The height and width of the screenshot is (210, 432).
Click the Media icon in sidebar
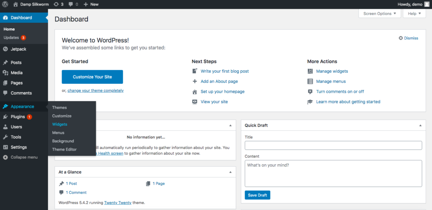(x=5, y=72)
